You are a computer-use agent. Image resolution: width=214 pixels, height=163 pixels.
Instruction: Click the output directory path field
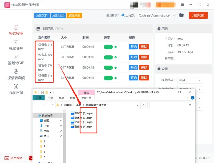154,15
